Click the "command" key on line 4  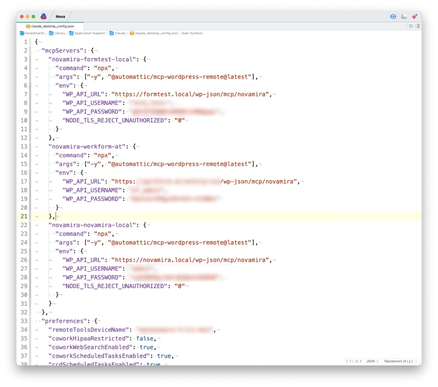71,68
